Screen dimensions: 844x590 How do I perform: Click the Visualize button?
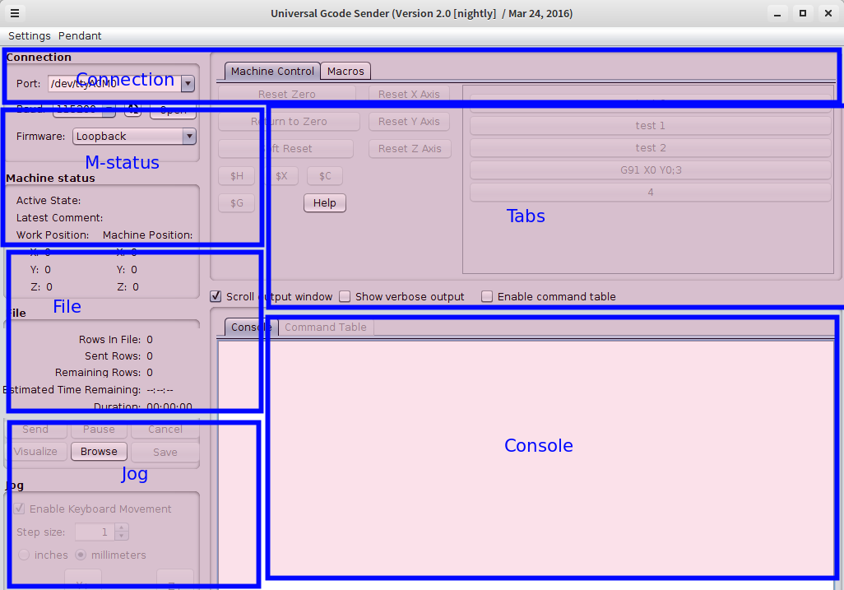[x=35, y=451]
